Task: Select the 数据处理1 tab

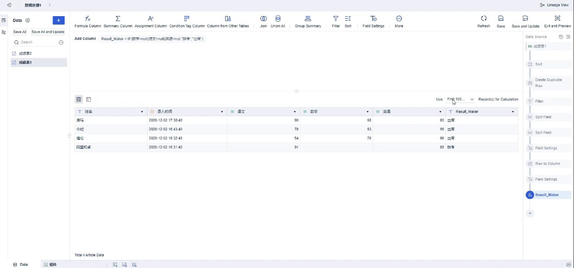Action: [x=33, y=5]
